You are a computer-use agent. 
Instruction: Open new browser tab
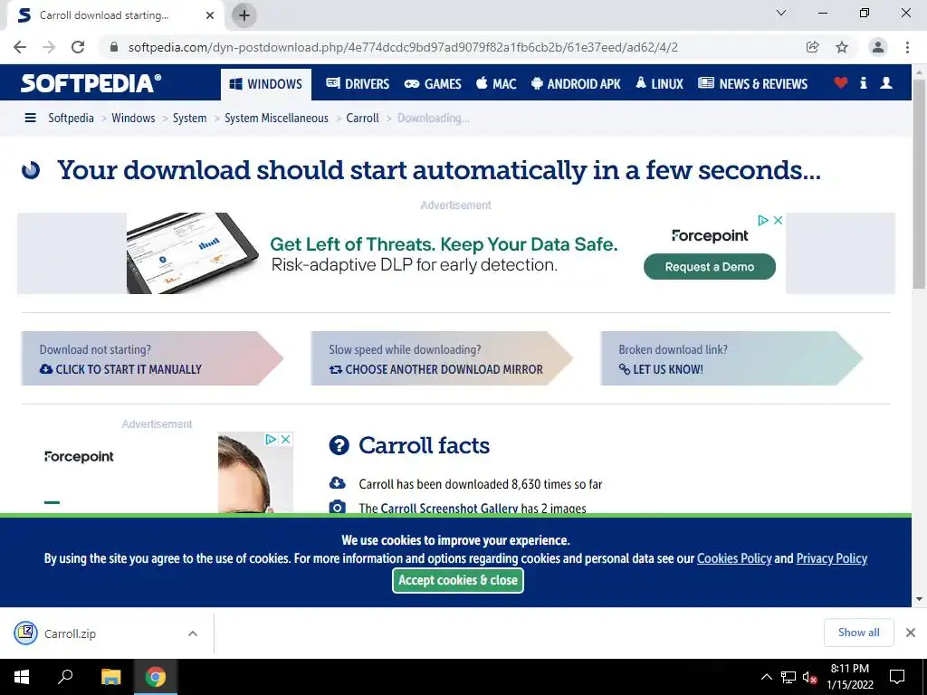click(244, 15)
